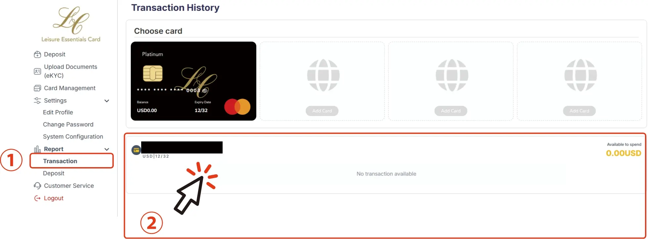Open the Transaction report page

pos(60,161)
